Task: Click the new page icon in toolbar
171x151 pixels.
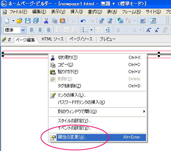Action: (7, 21)
